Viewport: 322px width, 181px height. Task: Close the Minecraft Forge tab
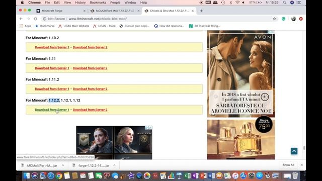pos(84,11)
